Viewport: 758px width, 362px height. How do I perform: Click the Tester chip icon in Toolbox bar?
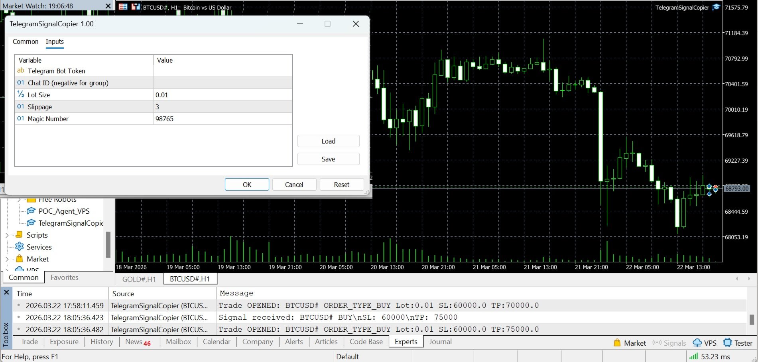(x=728, y=343)
